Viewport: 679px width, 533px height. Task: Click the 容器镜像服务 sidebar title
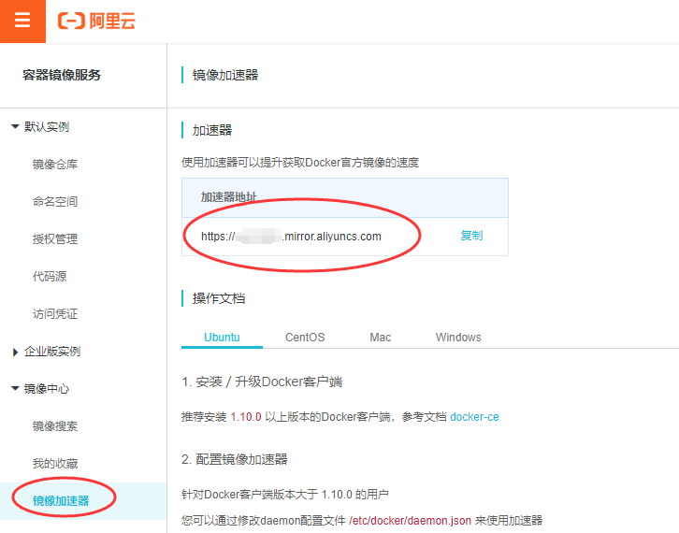click(62, 75)
